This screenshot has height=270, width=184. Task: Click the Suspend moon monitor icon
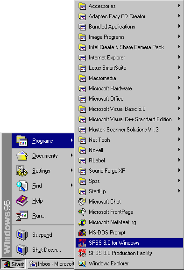click(x=22, y=235)
